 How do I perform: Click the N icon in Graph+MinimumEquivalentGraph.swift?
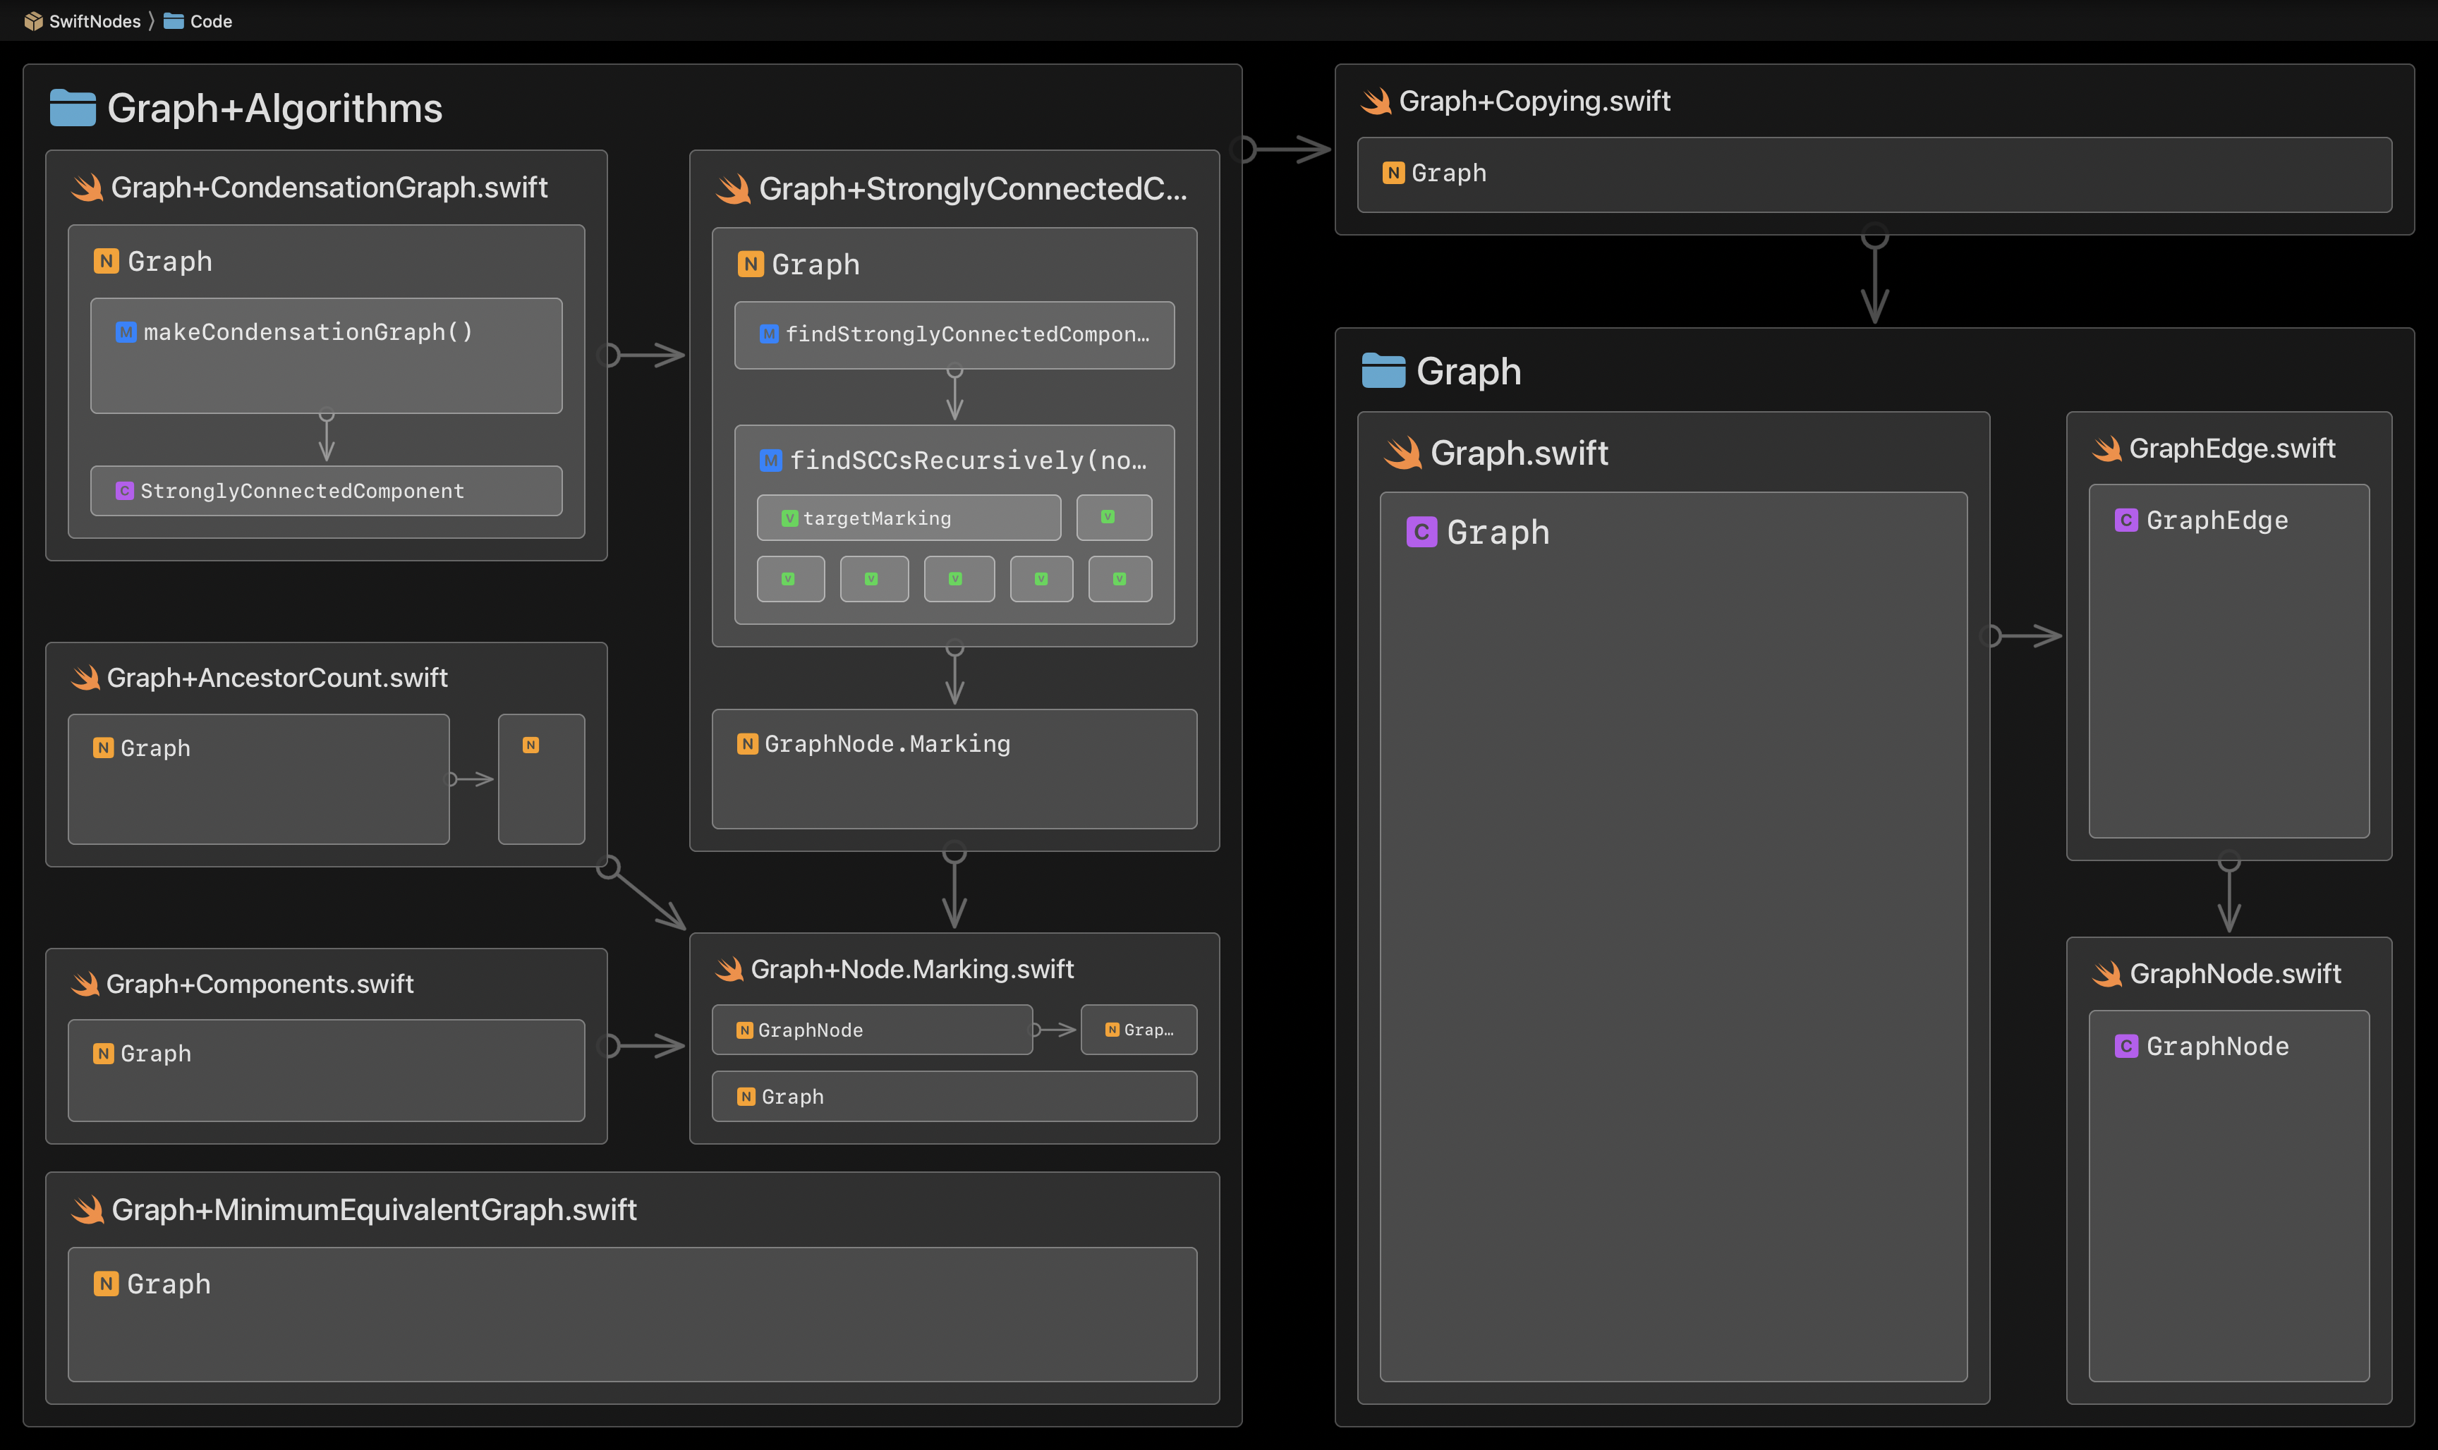point(106,1283)
